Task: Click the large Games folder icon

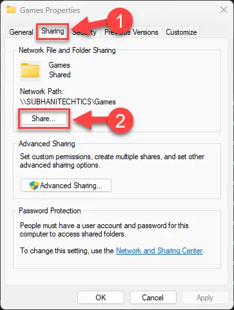Action: tap(30, 70)
